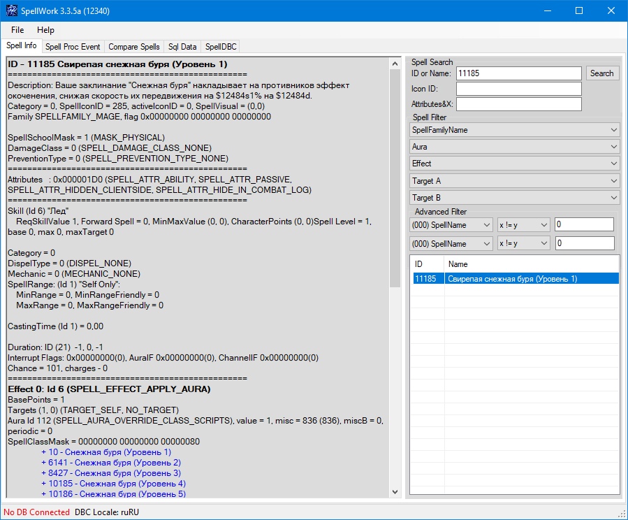This screenshot has height=520, width=628.
Task: Click linked spell "10 - Снежная буря (Уровень 1)"
Action: pyautogui.click(x=106, y=452)
